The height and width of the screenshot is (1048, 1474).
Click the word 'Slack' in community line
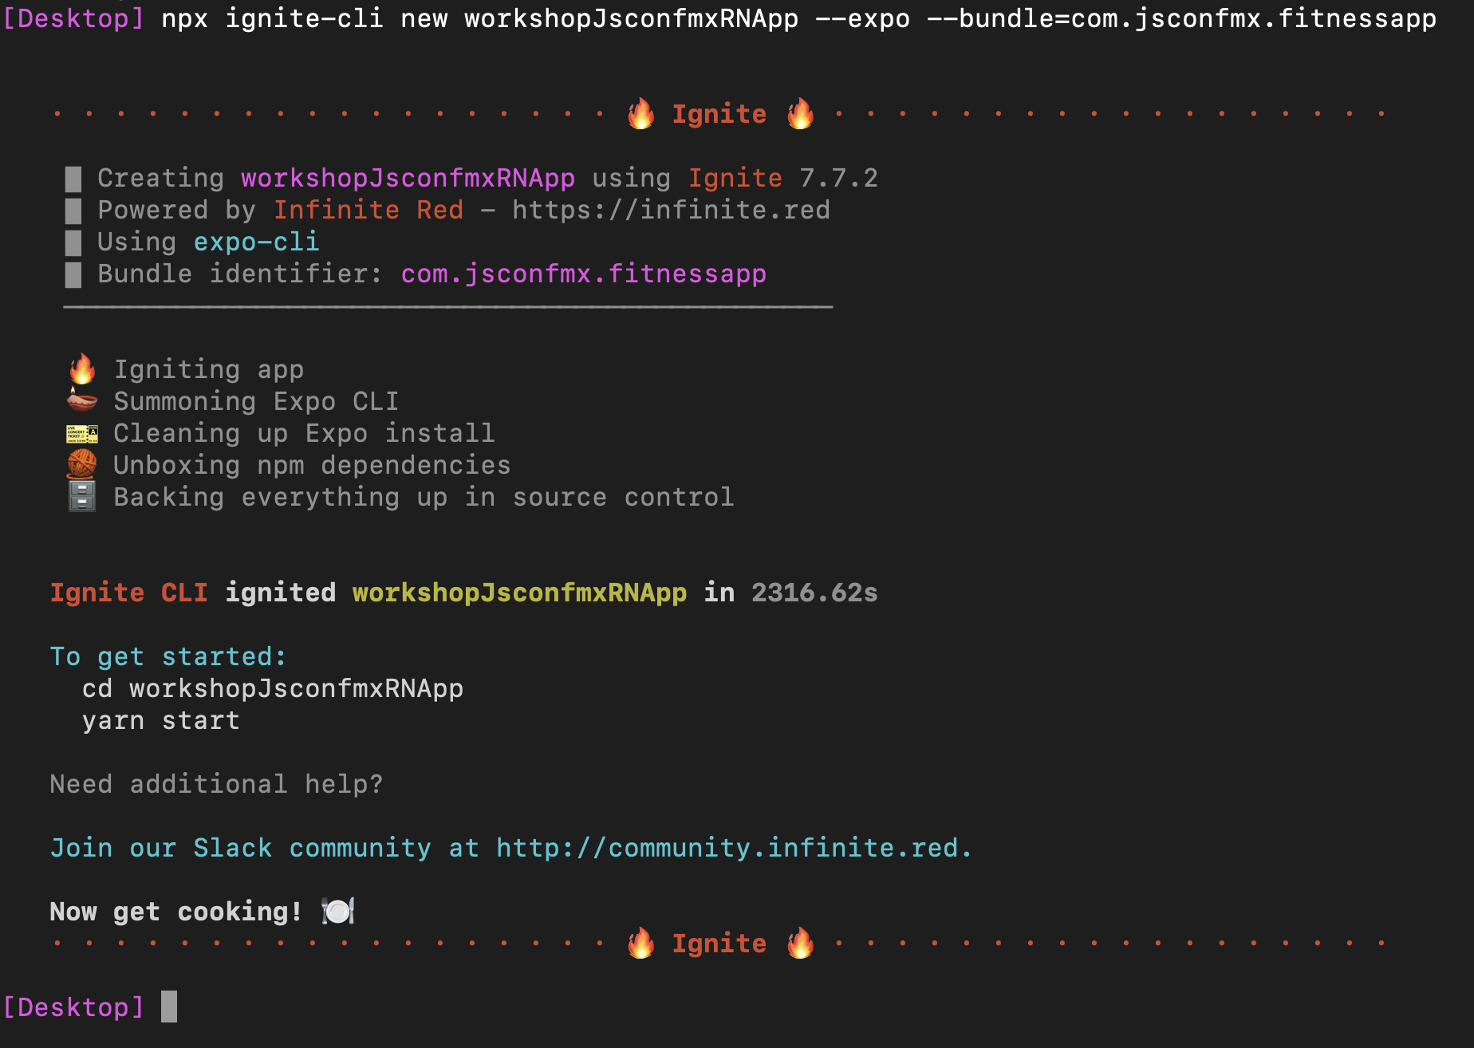click(233, 848)
